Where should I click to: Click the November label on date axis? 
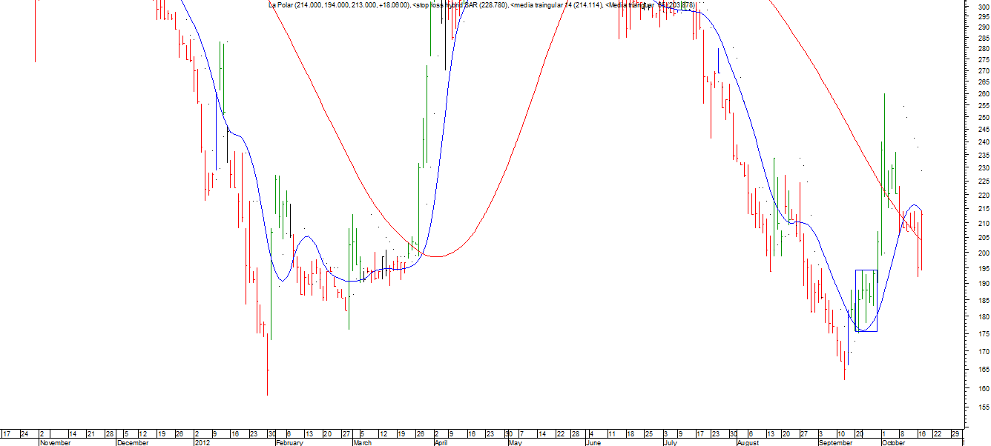coord(56,442)
